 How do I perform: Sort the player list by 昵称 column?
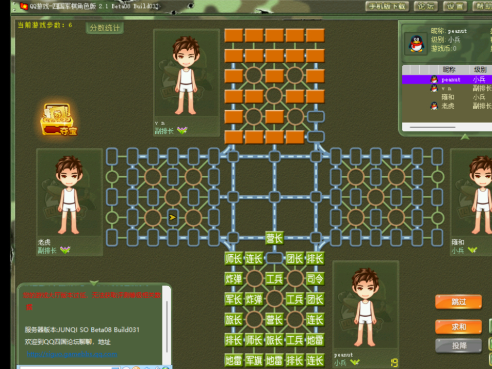449,69
